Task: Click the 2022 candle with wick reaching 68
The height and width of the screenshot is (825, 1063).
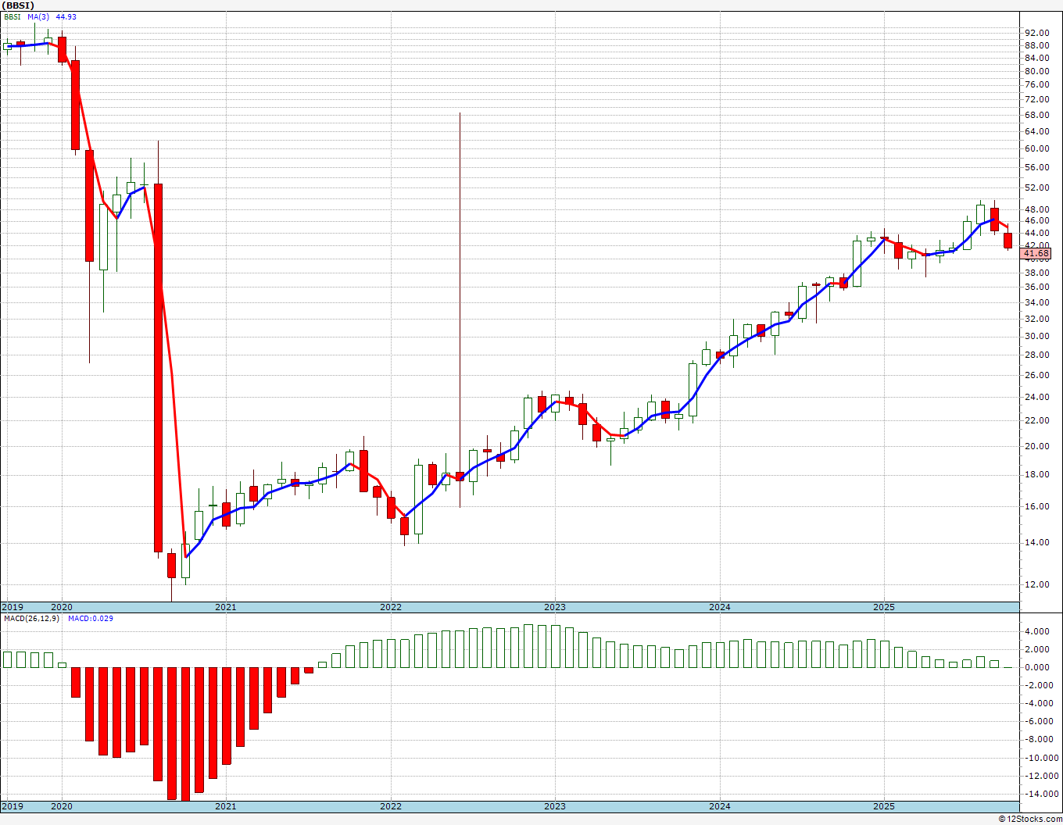Action: pos(460,476)
